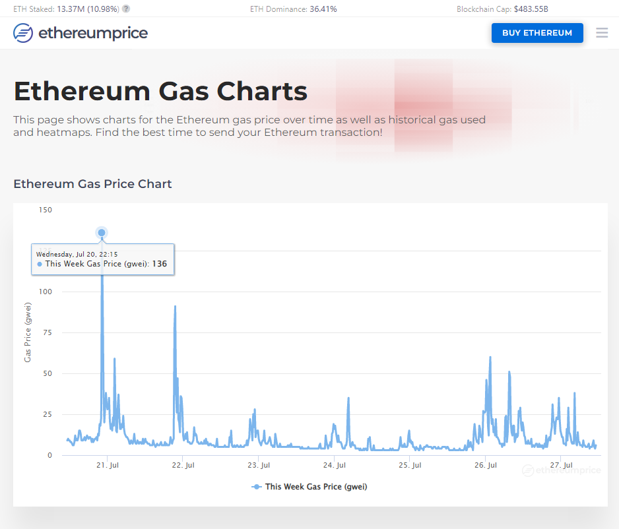
Task: Select the "24. Jul" x-axis label
Action: pos(335,466)
